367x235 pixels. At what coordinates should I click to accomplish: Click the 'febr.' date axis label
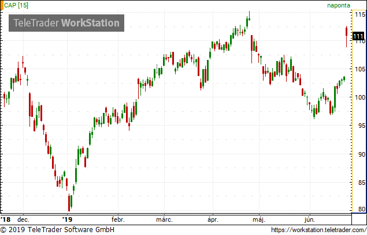pos(118,219)
